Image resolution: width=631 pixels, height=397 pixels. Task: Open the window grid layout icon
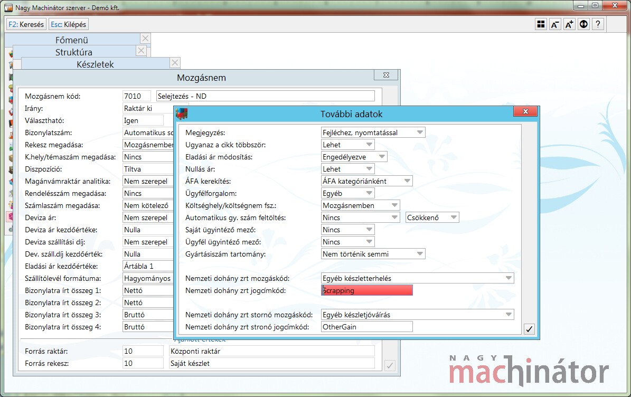click(541, 24)
